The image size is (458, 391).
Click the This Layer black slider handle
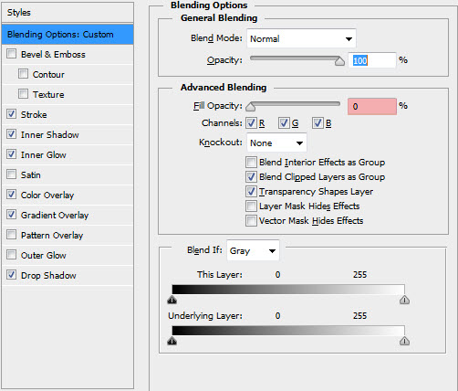pyautogui.click(x=172, y=300)
